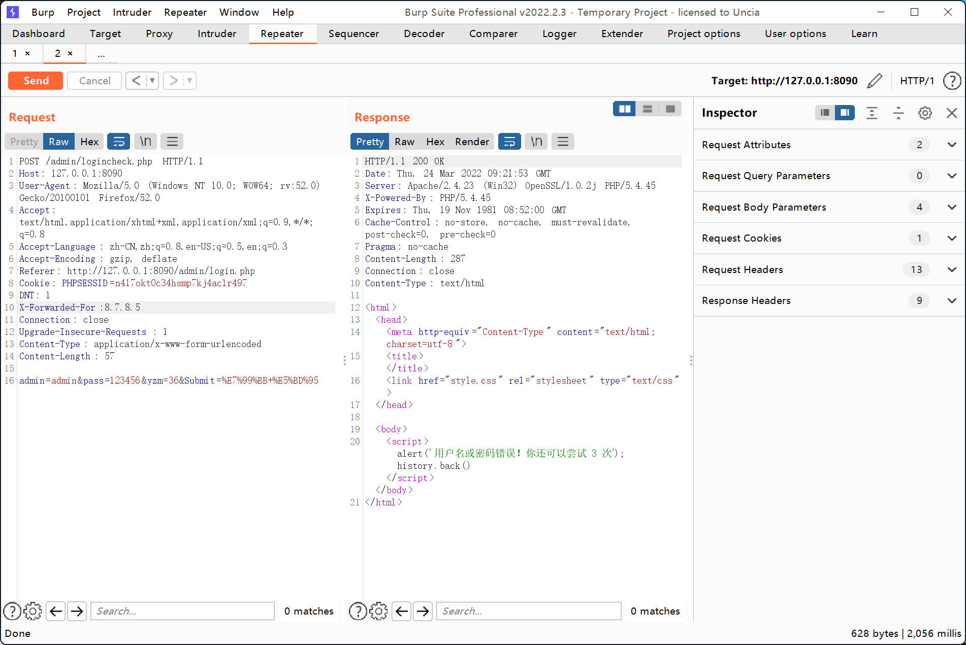Image resolution: width=966 pixels, height=645 pixels.
Task: Expand Response Headers section
Action: coord(952,300)
